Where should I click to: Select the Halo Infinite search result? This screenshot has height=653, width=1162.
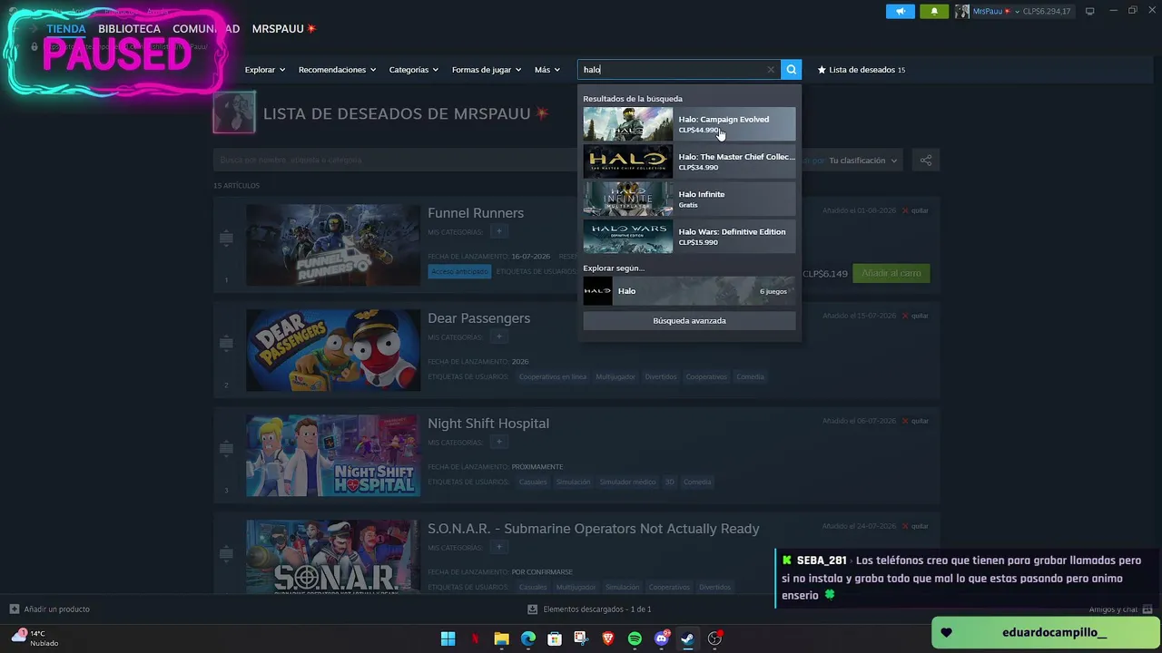(x=689, y=200)
